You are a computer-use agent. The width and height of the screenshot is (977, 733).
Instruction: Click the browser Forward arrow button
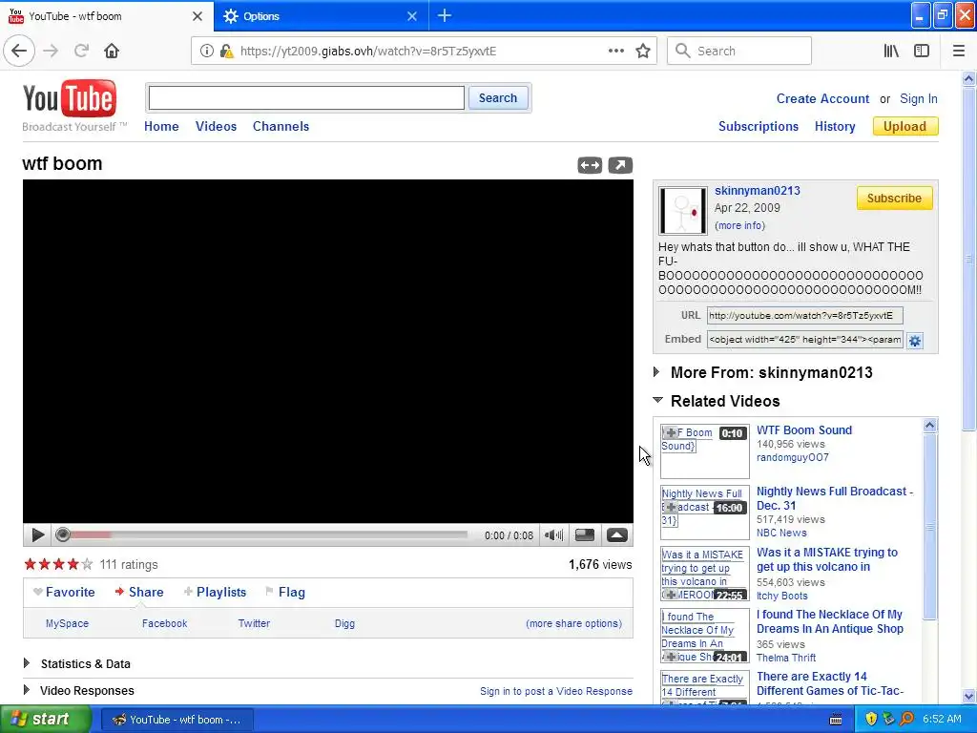(x=52, y=52)
